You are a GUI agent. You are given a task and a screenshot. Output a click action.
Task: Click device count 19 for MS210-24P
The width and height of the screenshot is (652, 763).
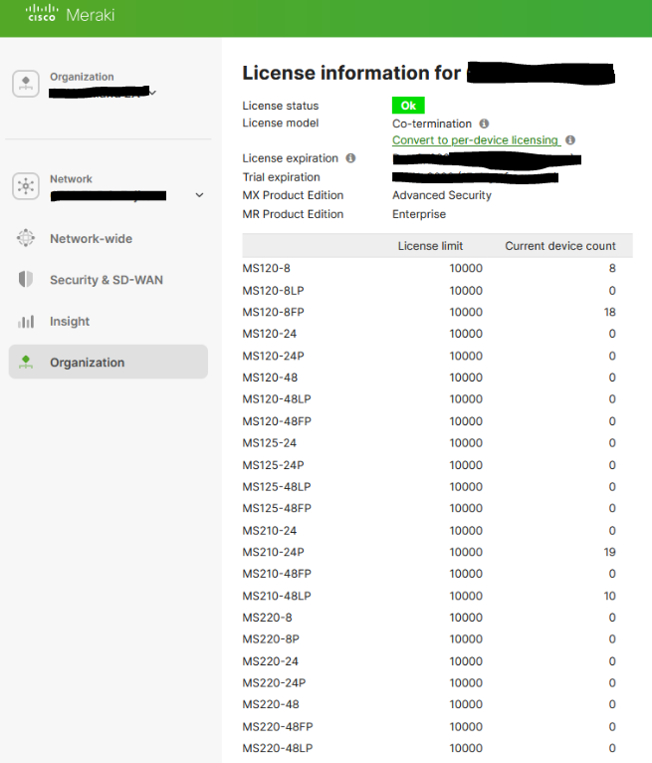610,552
